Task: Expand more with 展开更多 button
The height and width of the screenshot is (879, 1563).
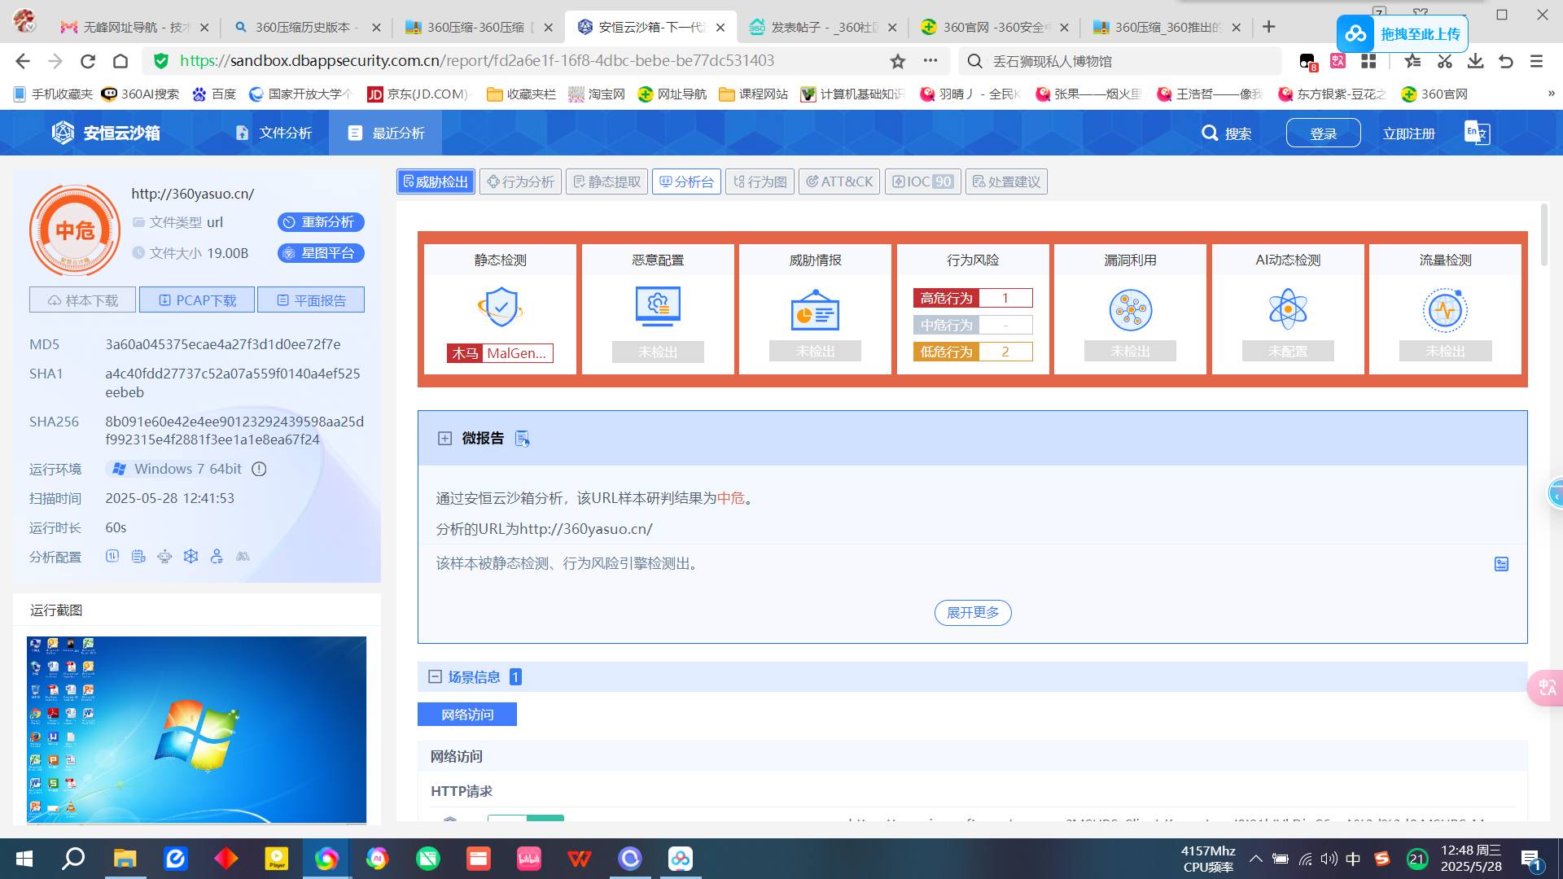Action: 973,612
